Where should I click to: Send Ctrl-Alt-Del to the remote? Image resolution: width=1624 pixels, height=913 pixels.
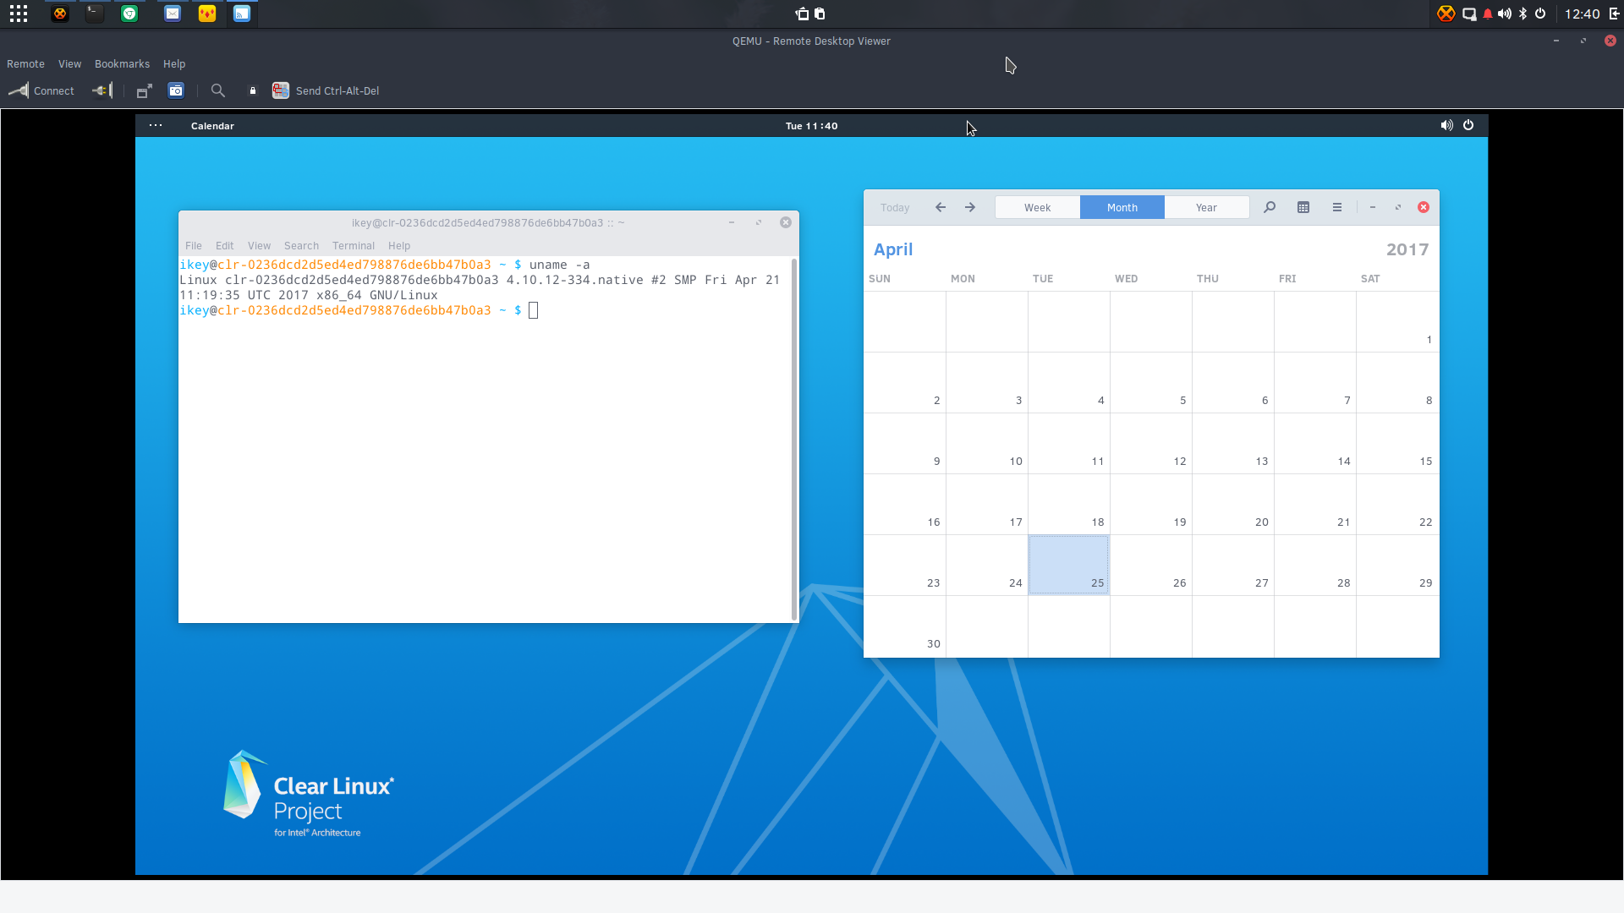click(326, 90)
